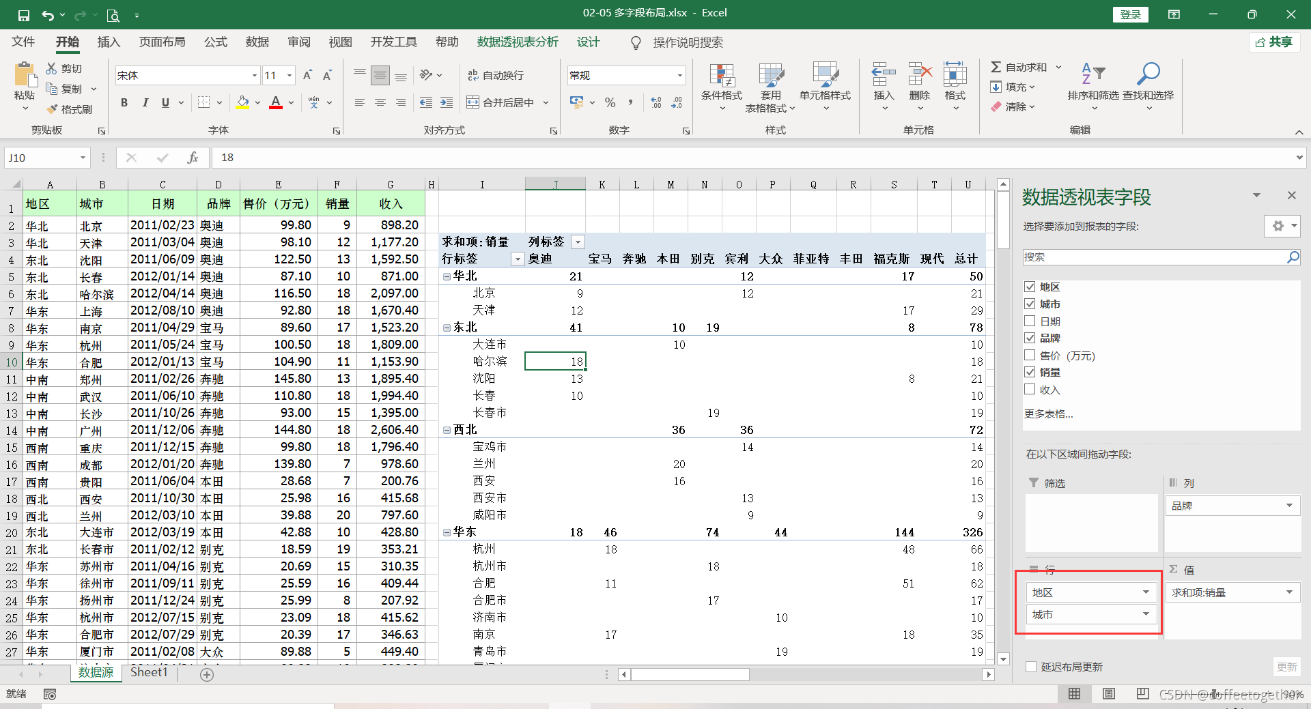
Task: Click the Undo arrow icon
Action: coord(47,14)
